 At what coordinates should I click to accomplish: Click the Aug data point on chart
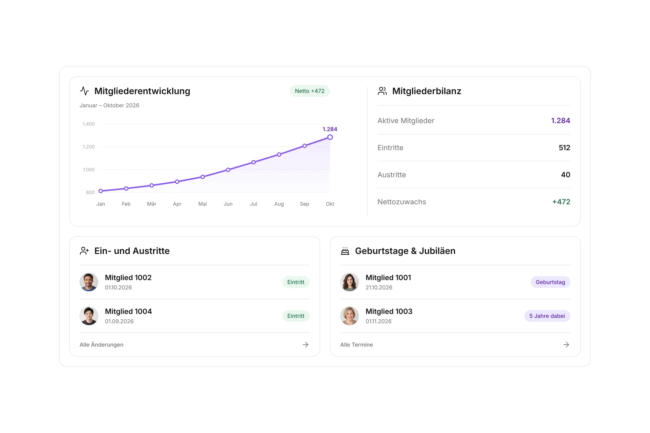pyautogui.click(x=279, y=155)
